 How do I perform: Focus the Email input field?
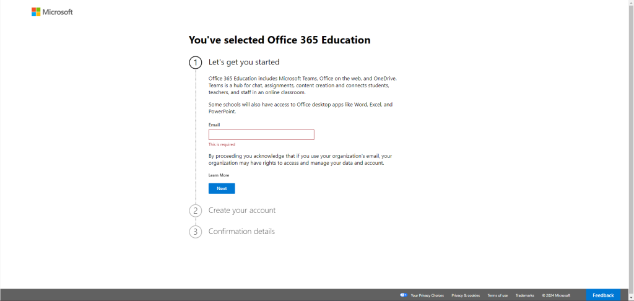[x=261, y=134]
